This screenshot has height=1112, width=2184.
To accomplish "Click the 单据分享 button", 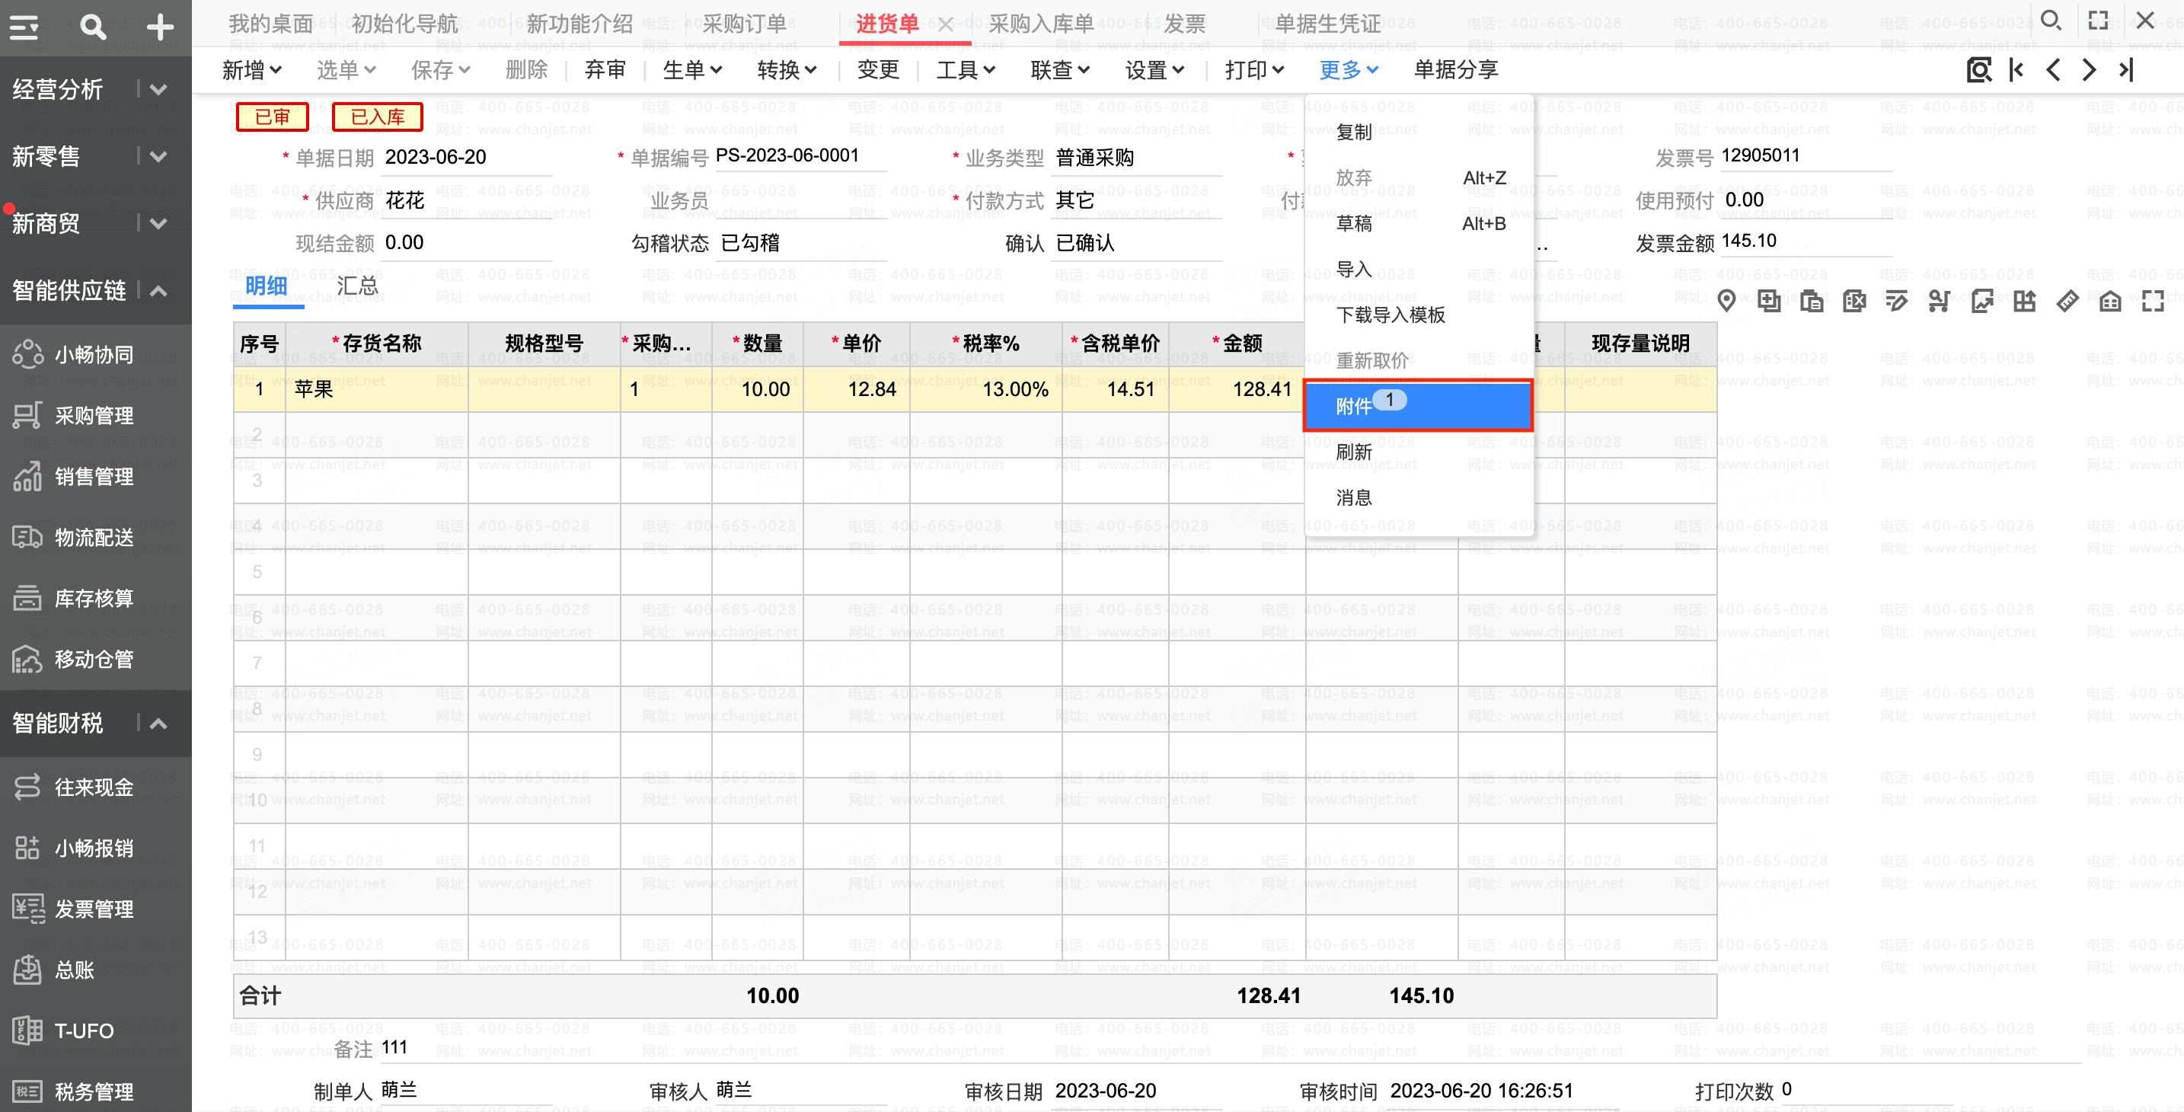I will click(x=1456, y=69).
